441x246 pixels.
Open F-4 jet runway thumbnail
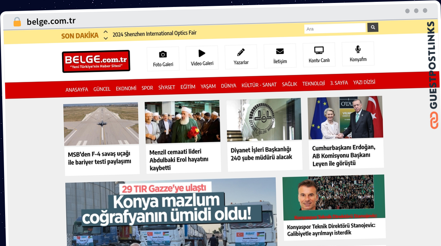coord(101,124)
